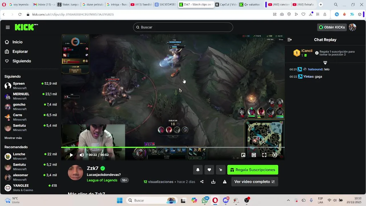Download the clip
Screen dimensions: 366x206
(213, 182)
